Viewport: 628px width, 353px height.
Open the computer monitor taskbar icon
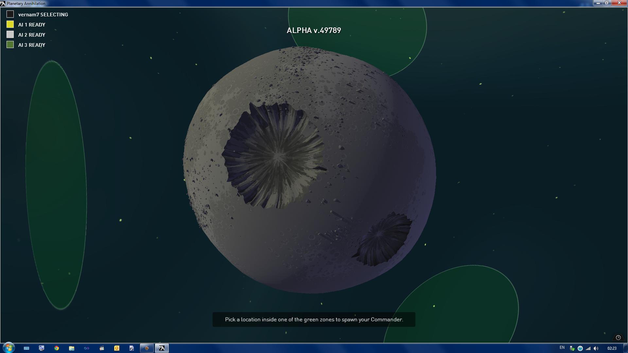click(42, 348)
